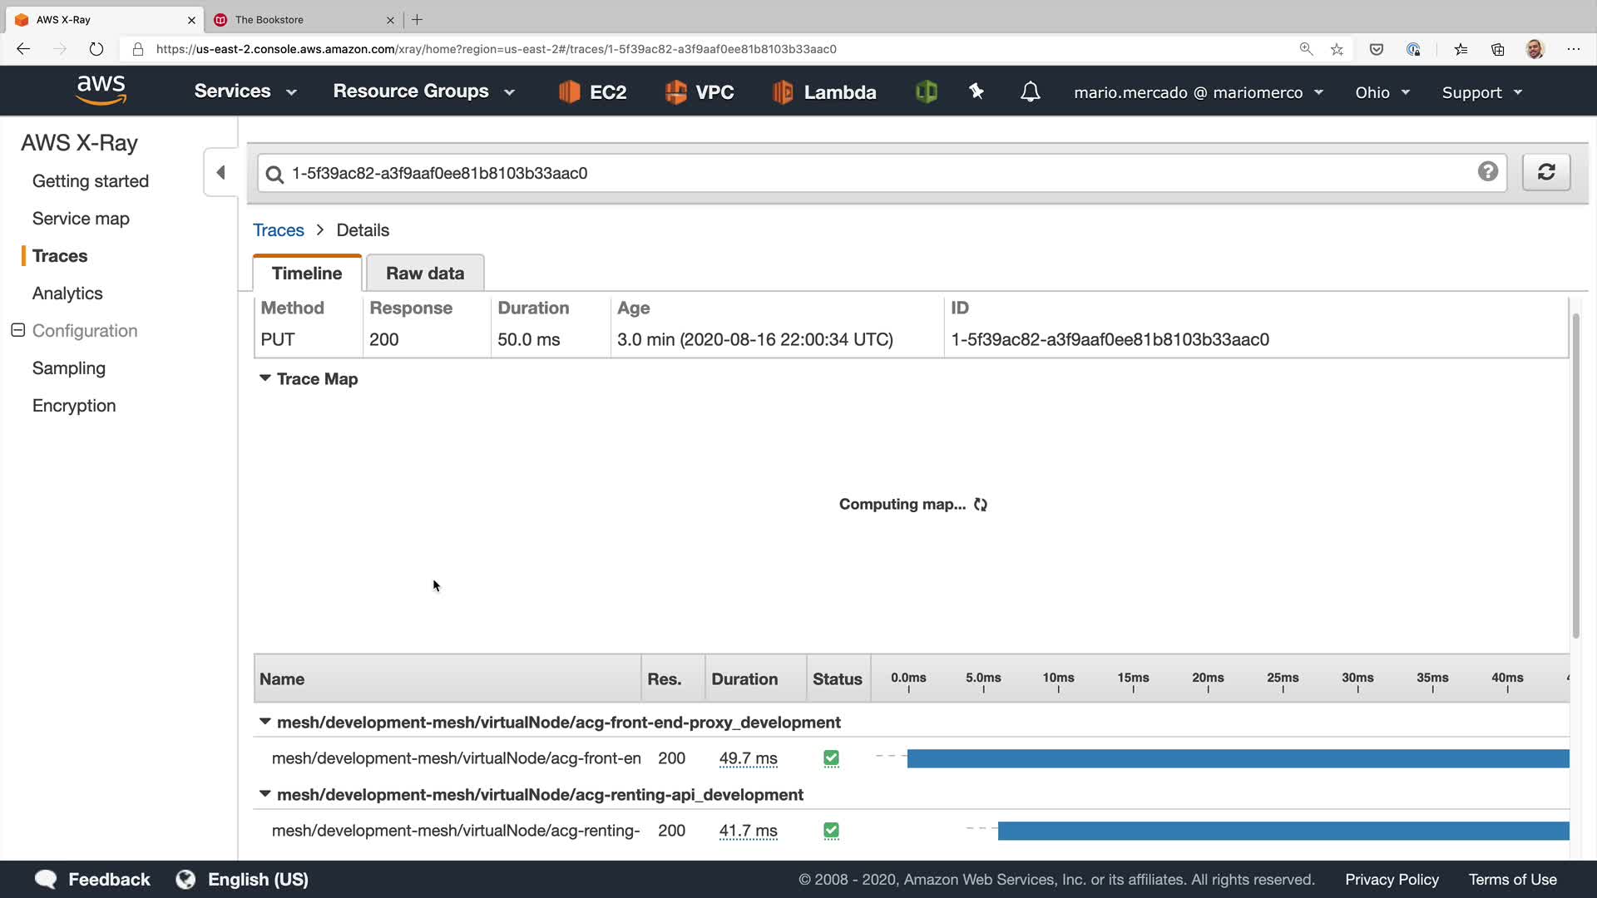Open the notifications bell icon
The height and width of the screenshot is (898, 1597).
coord(1030,91)
